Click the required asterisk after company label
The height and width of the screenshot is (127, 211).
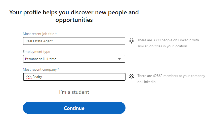point(58,69)
